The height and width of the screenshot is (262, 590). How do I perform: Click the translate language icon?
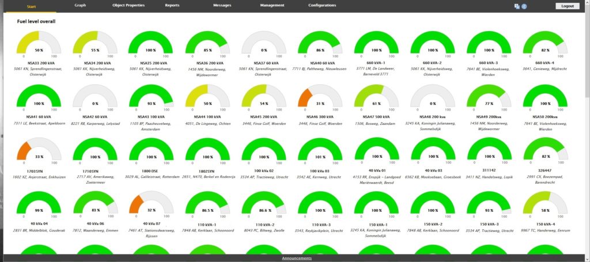517,6
